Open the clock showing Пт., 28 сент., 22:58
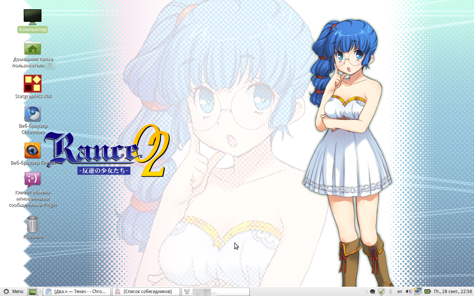The height and width of the screenshot is (296, 474). pos(453,292)
